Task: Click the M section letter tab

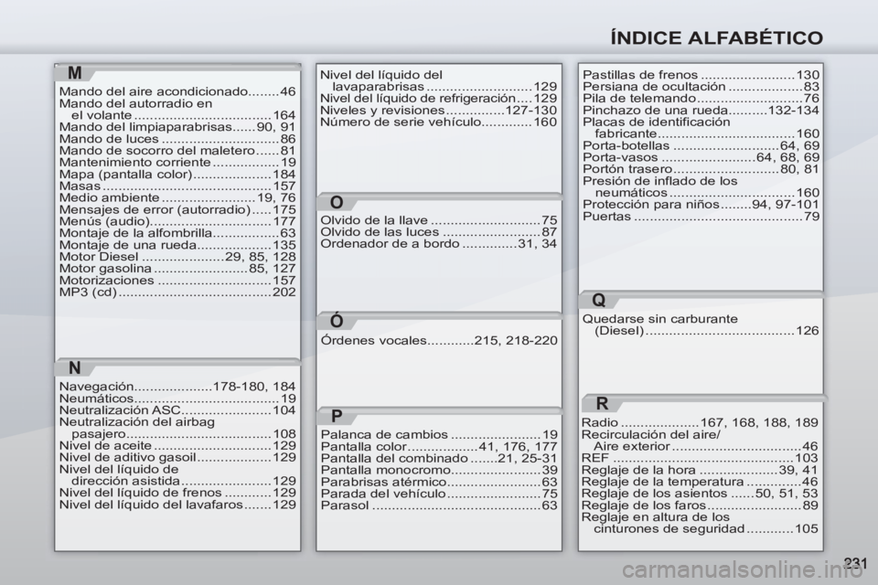Action: 74,73
